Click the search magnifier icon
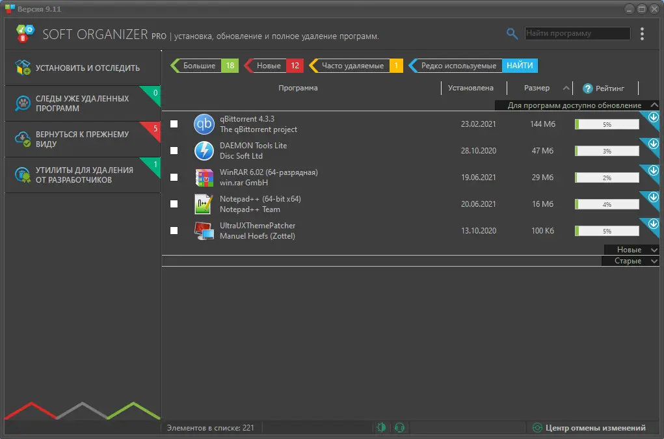664x439 pixels. (x=512, y=33)
